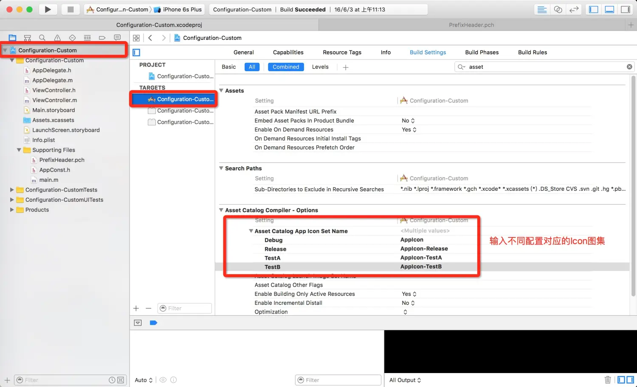Screen dimensions: 637x387
Task: Hide the debug area toggle icon
Action: (138, 323)
